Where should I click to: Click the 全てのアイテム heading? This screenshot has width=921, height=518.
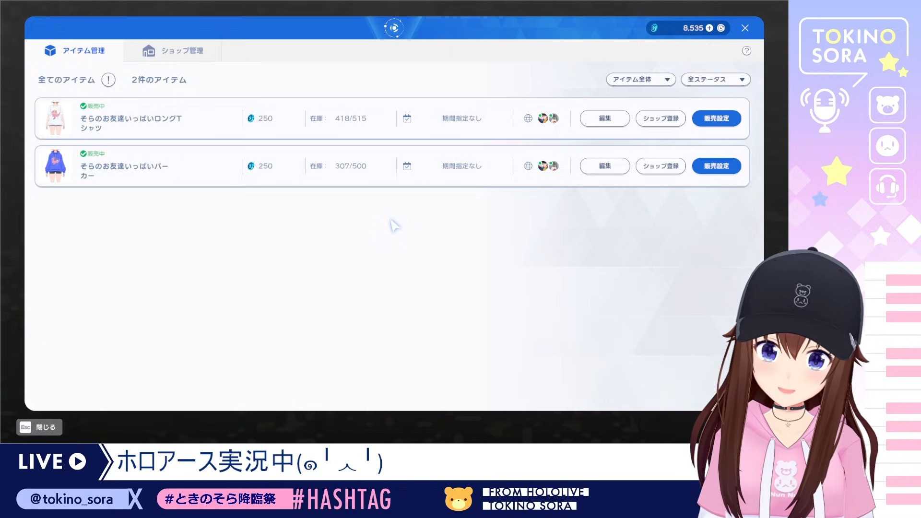tap(66, 80)
